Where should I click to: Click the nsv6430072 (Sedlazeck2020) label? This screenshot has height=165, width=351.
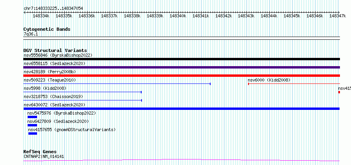click(x=54, y=105)
